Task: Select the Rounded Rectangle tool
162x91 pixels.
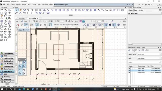Action: point(60,10)
